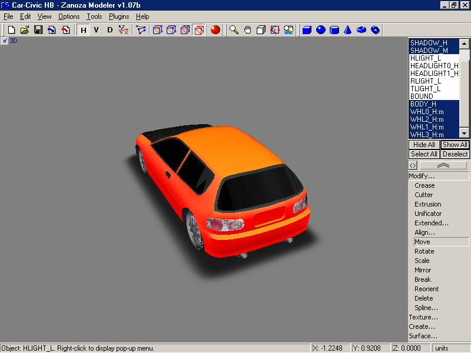Open the Options menu
Screen dimensions: 471x353
(x=69, y=16)
